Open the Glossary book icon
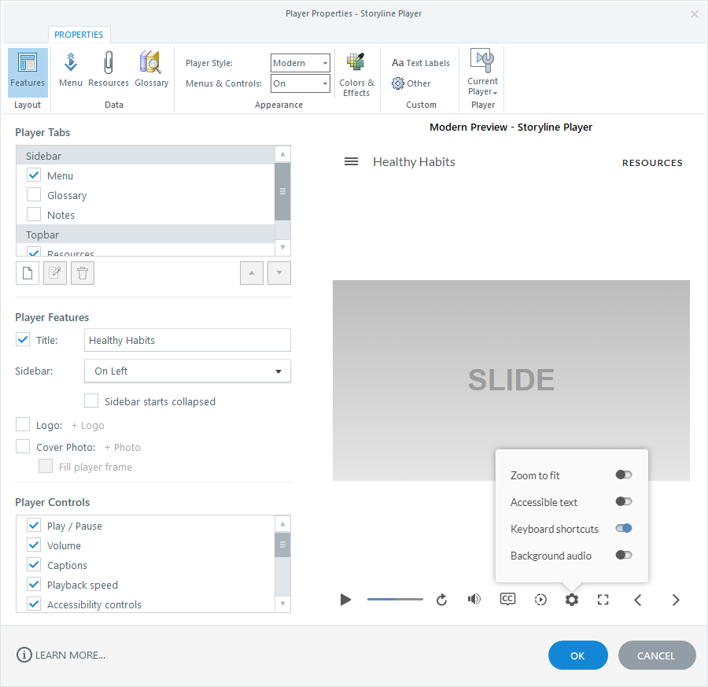The image size is (708, 687). (x=151, y=70)
